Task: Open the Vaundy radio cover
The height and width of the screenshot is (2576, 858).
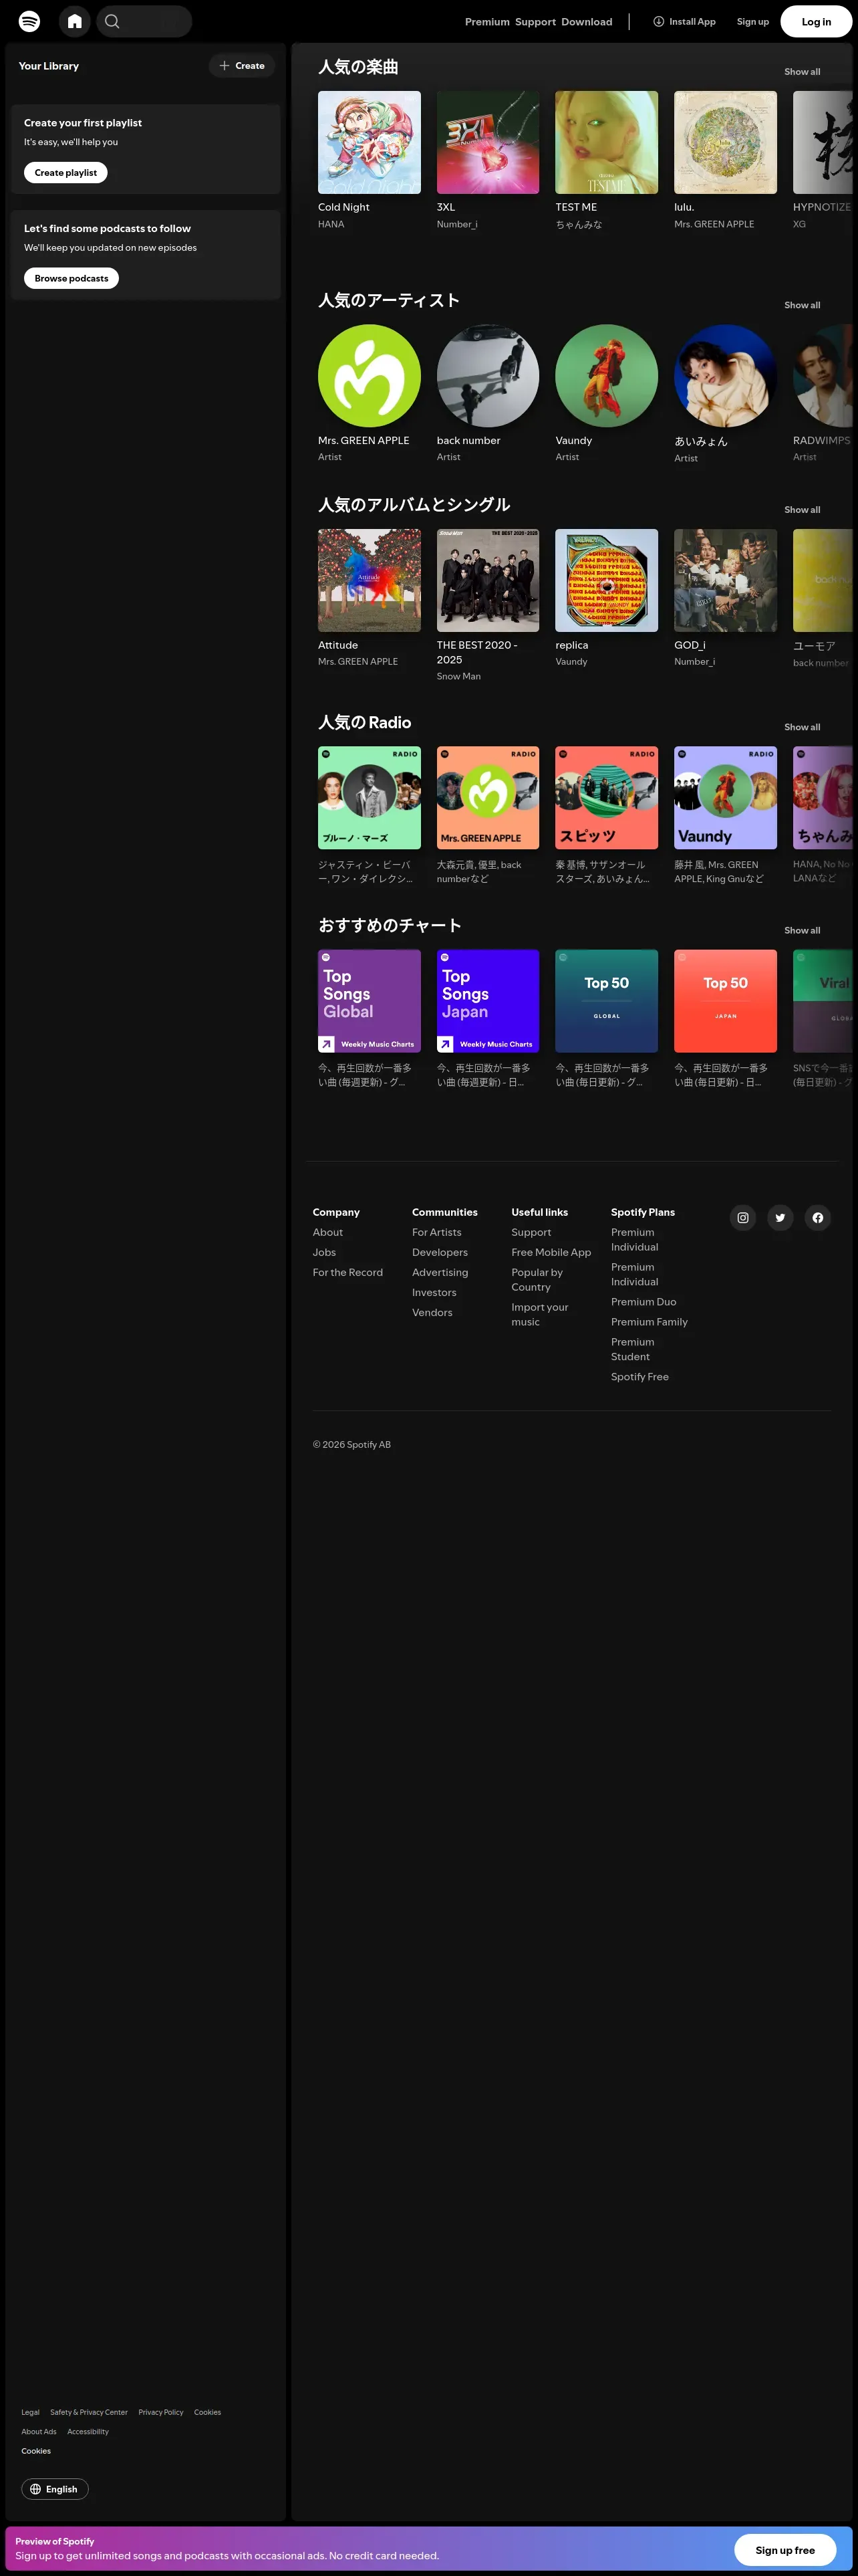Action: pyautogui.click(x=725, y=798)
